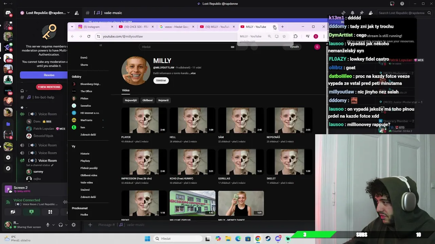Screen dimensions: 435x244
Task: Click the browser address bar URL
Action: tap(123, 36)
